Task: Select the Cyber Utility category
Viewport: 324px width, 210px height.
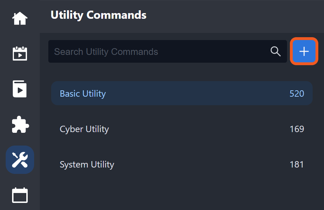Action: [84, 129]
